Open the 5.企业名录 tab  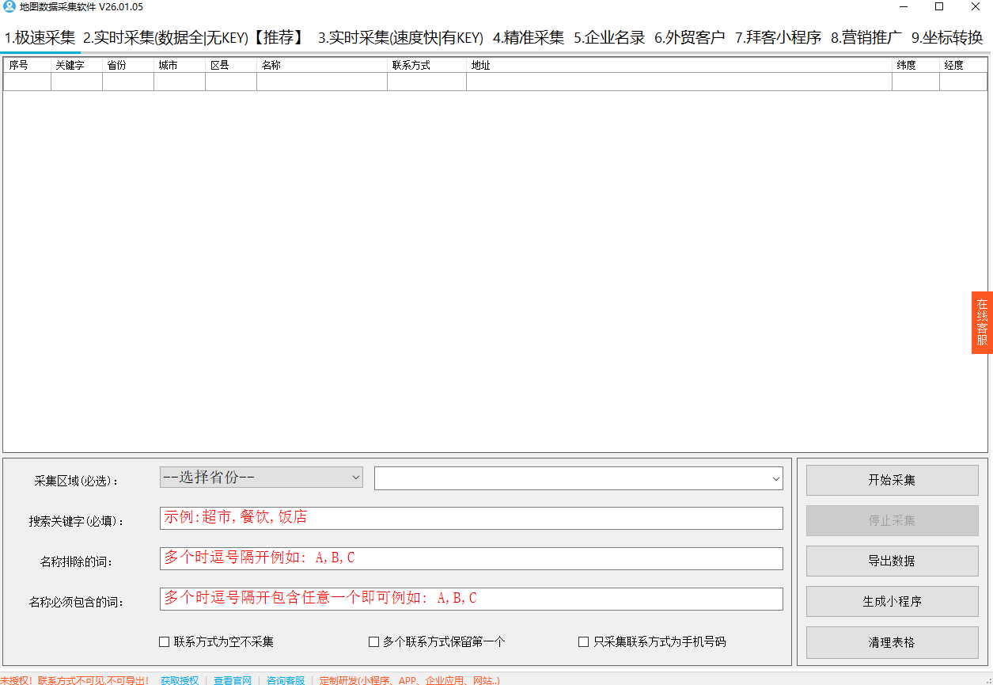[609, 37]
